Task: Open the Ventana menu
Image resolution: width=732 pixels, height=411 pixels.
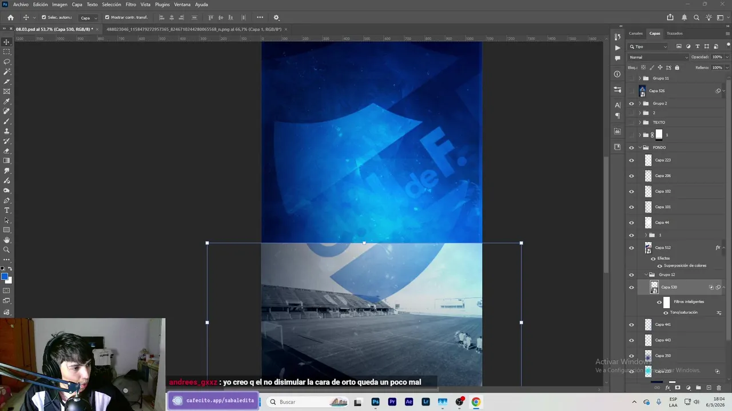Action: coord(182,5)
